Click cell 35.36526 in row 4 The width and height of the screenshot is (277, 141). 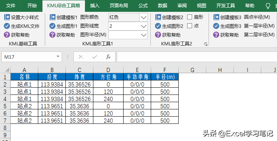[80, 99]
